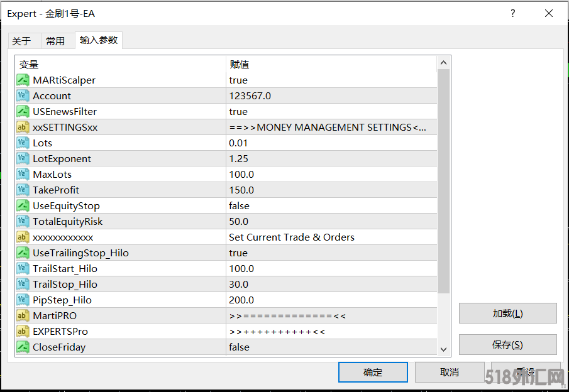Click the scrollbar up arrow
Screen dimensions: 569x392
[443, 63]
